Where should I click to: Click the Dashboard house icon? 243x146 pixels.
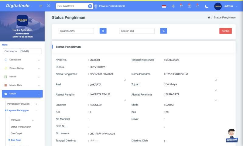[6, 60]
